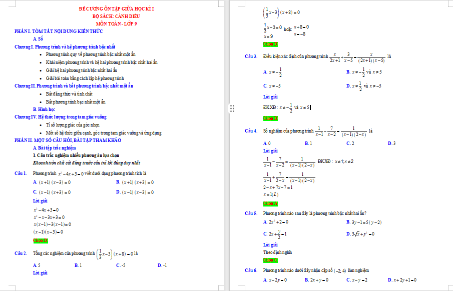Click the "Câu 4." question label

pos(251,131)
